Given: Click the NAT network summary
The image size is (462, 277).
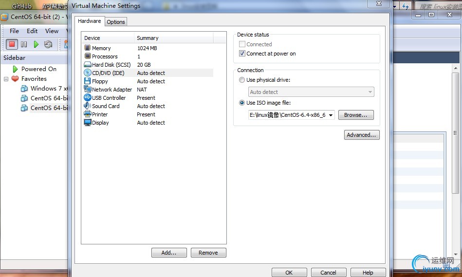Looking at the screenshot, I should click(142, 89).
